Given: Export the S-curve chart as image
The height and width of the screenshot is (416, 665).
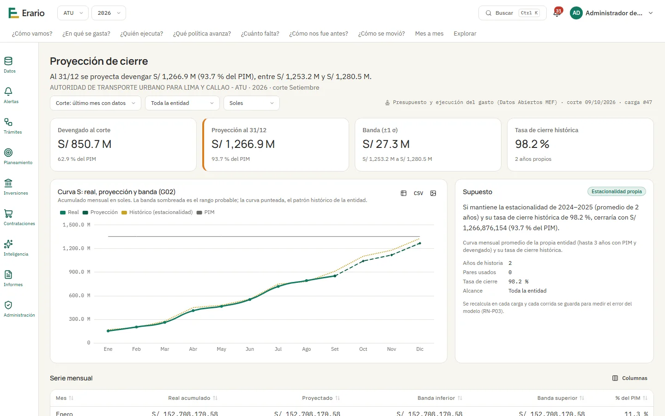Looking at the screenshot, I should click(x=433, y=193).
